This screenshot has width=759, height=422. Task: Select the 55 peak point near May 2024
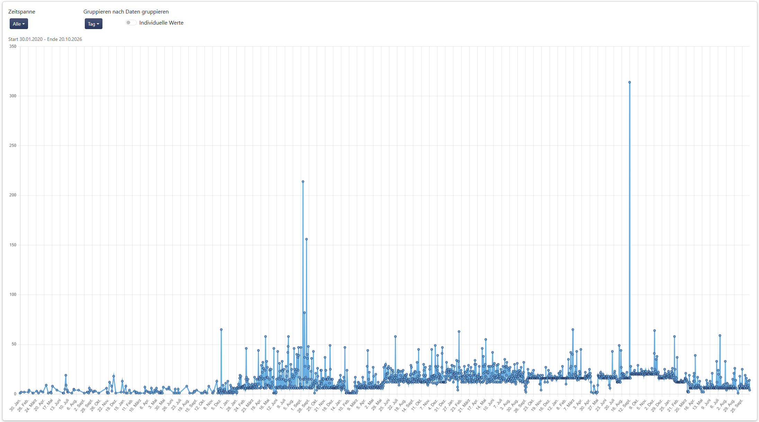click(486, 340)
